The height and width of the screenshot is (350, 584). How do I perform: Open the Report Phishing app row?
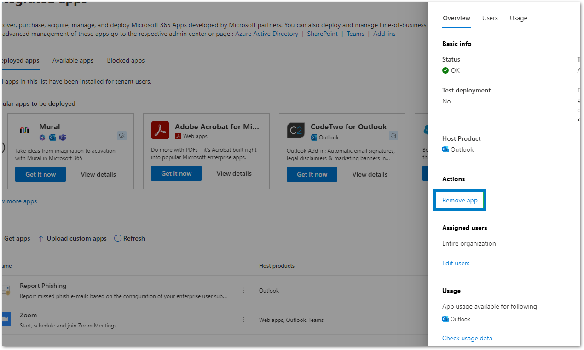[x=214, y=291]
